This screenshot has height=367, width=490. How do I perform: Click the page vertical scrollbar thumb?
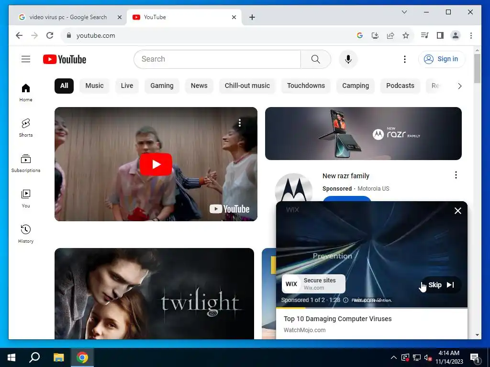[477, 69]
